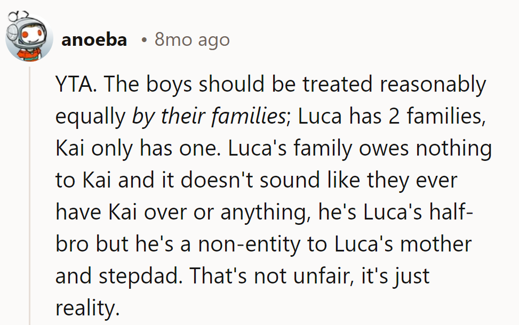Click the word reality at the comment's end
519x325 pixels.
point(85,309)
